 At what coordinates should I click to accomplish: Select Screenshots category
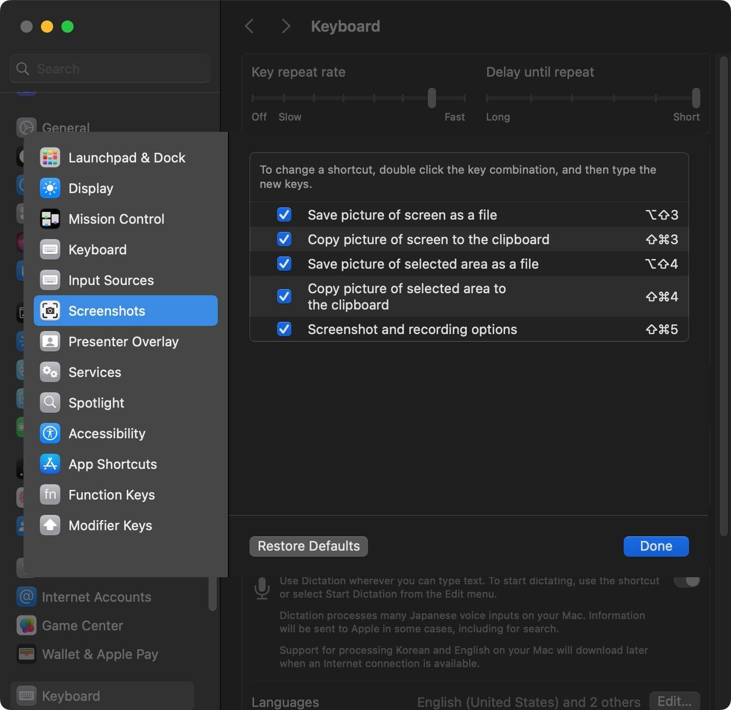pyautogui.click(x=126, y=311)
